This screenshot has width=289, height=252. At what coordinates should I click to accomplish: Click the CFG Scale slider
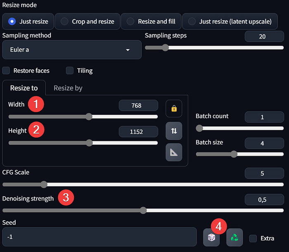[x=143, y=185]
